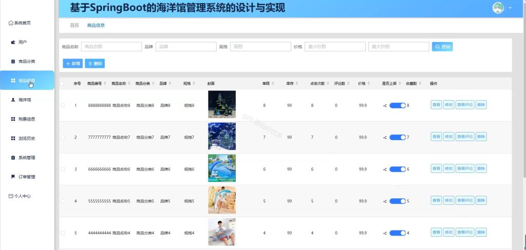Focus the 商品名称 search input field
526x250 pixels.
point(111,47)
